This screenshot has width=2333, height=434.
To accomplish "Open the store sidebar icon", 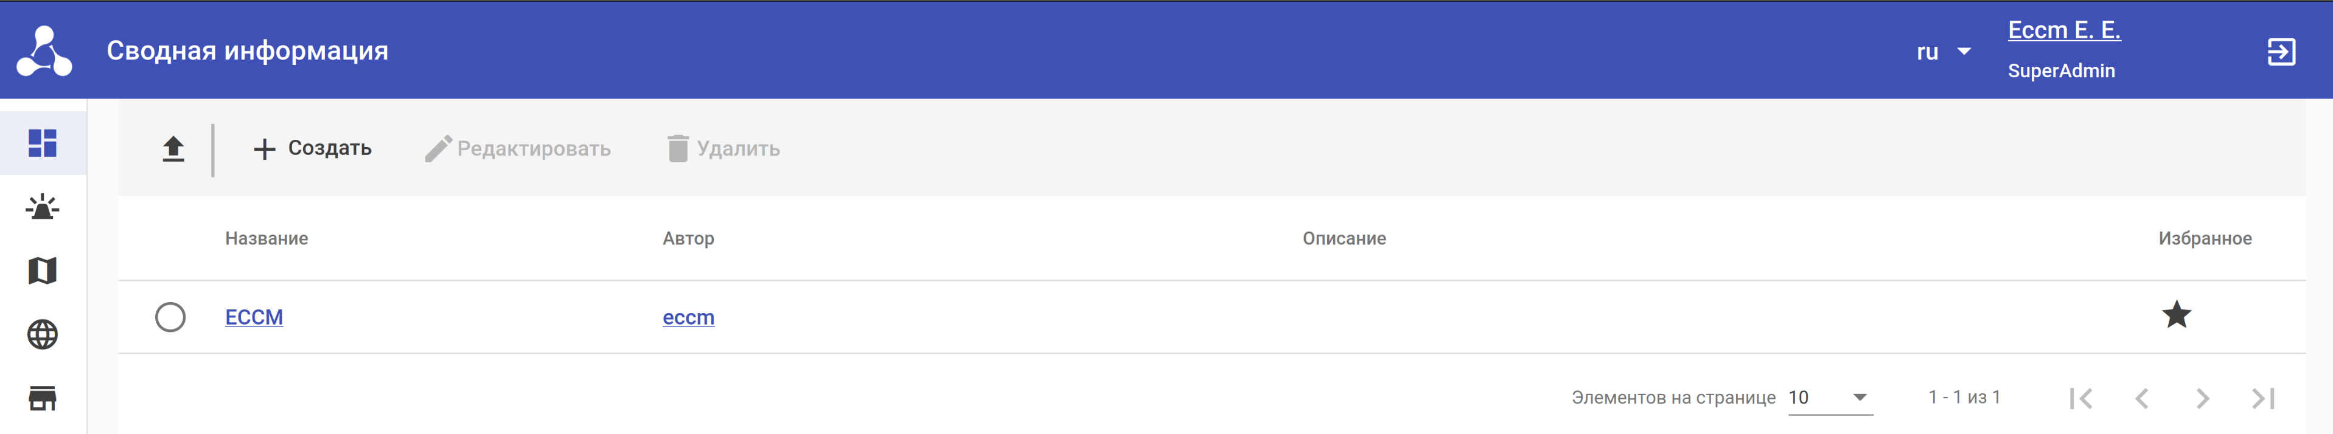I will 43,398.
